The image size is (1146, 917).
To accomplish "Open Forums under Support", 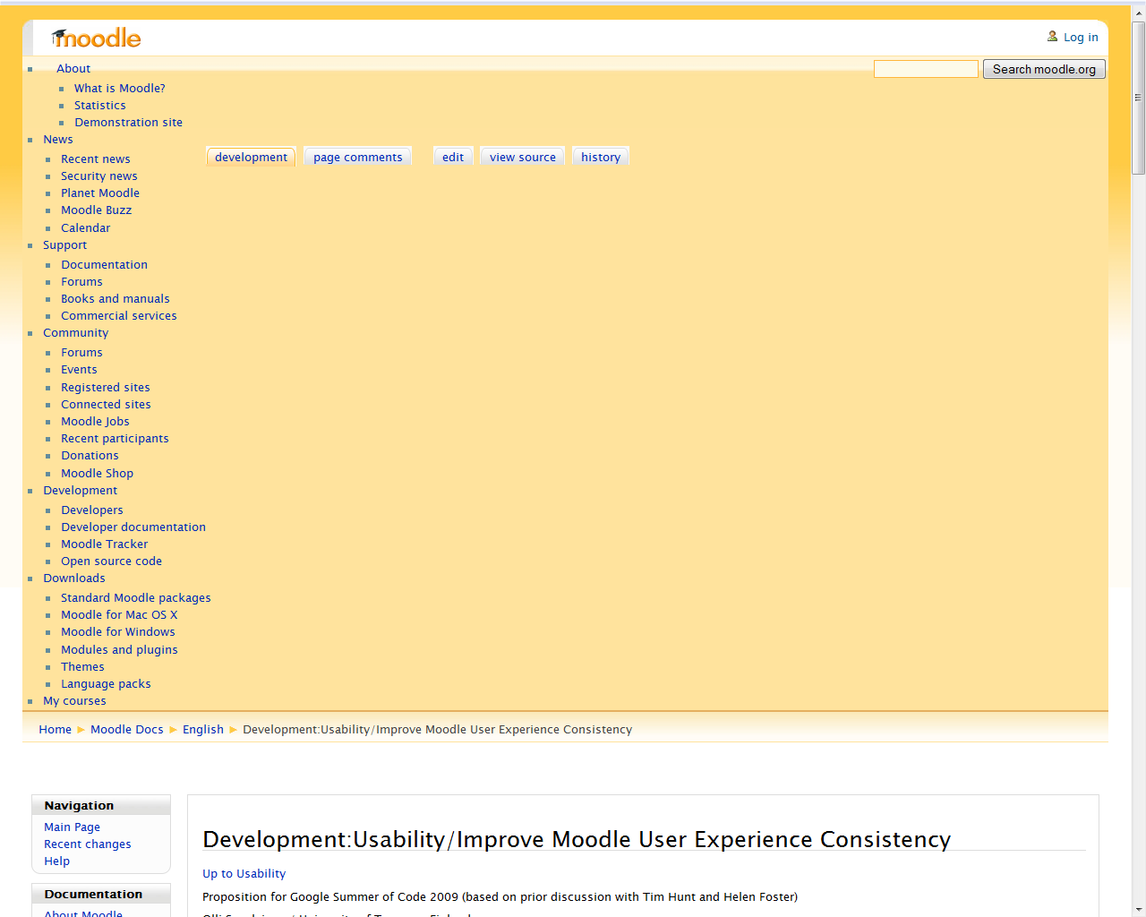I will point(81,282).
